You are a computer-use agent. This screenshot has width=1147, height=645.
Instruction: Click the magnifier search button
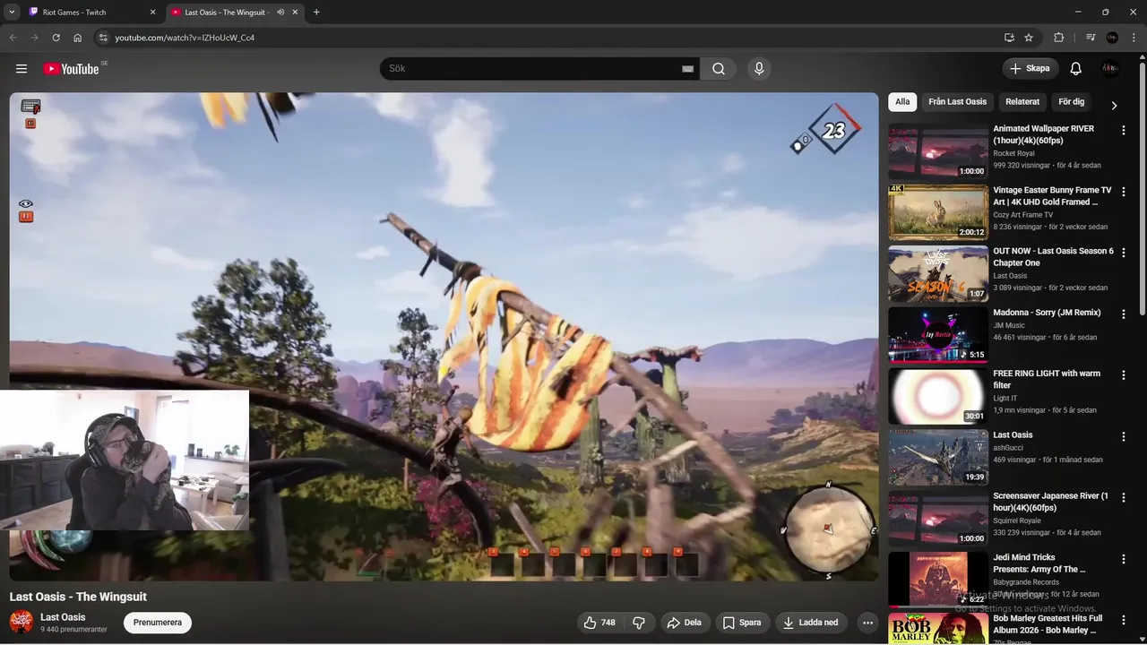coord(719,69)
